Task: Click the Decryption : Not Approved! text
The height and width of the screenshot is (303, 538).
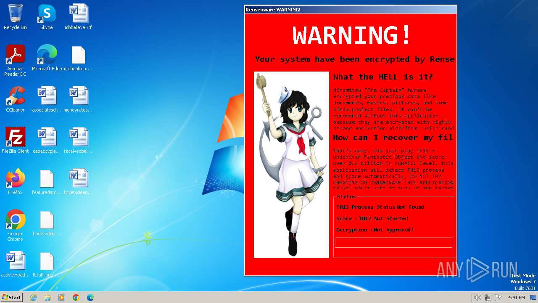Action: pos(375,230)
